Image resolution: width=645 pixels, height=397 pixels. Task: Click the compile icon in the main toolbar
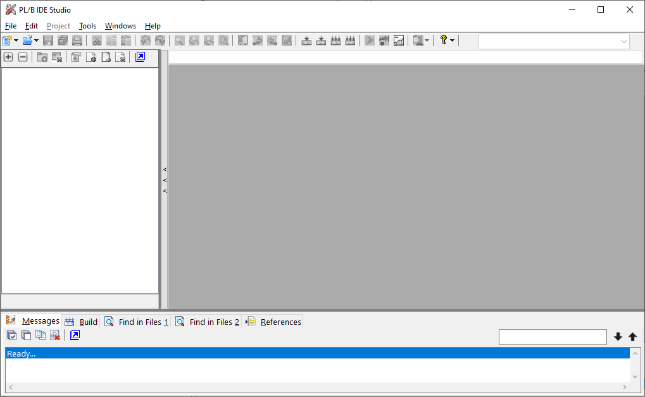306,40
